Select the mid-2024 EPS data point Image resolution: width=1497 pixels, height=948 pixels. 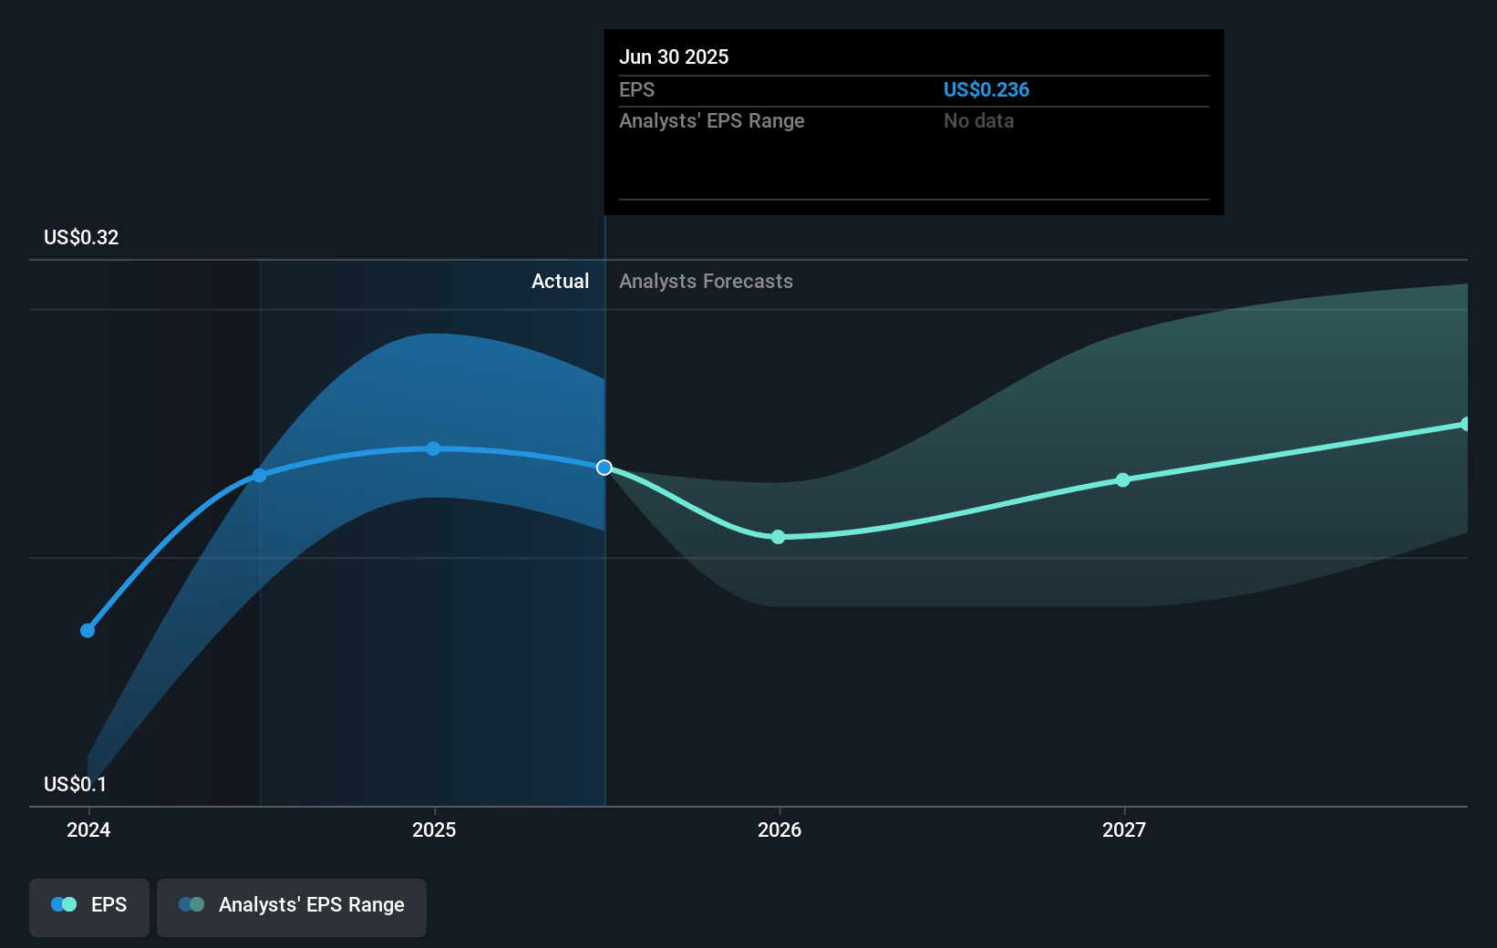(260, 476)
